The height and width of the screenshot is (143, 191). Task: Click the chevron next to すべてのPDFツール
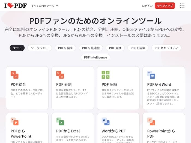(57, 6)
